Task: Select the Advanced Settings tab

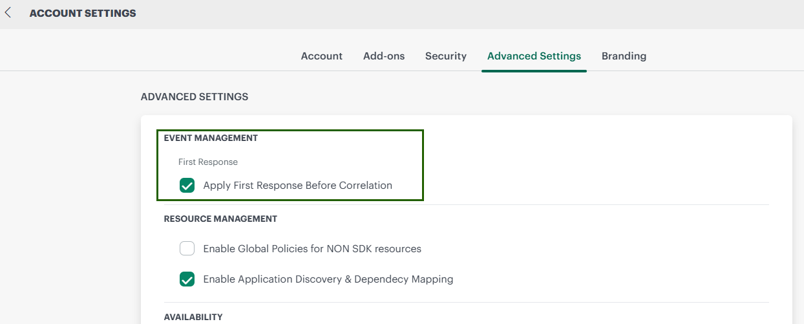Action: pyautogui.click(x=534, y=56)
